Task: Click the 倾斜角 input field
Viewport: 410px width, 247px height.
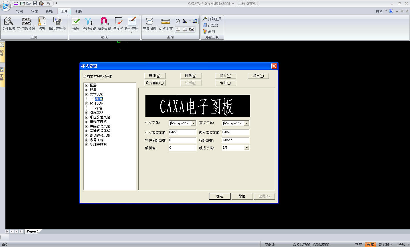Action: [183, 148]
